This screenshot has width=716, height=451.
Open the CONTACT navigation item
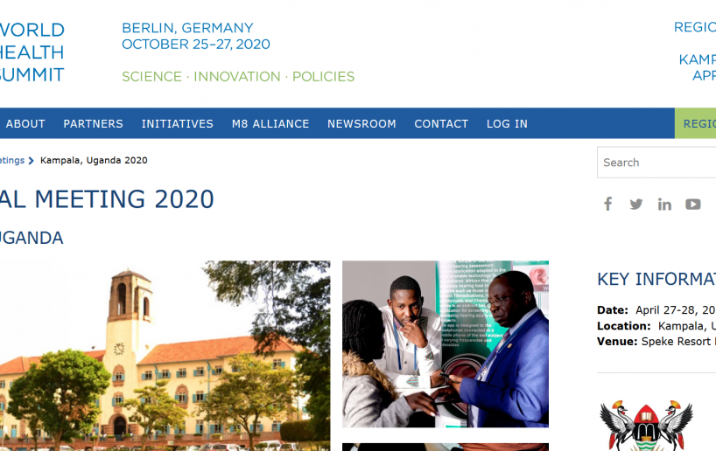point(441,123)
